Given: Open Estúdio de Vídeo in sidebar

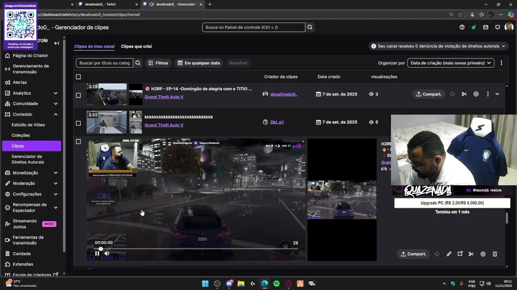Looking at the screenshot, I should [x=28, y=125].
